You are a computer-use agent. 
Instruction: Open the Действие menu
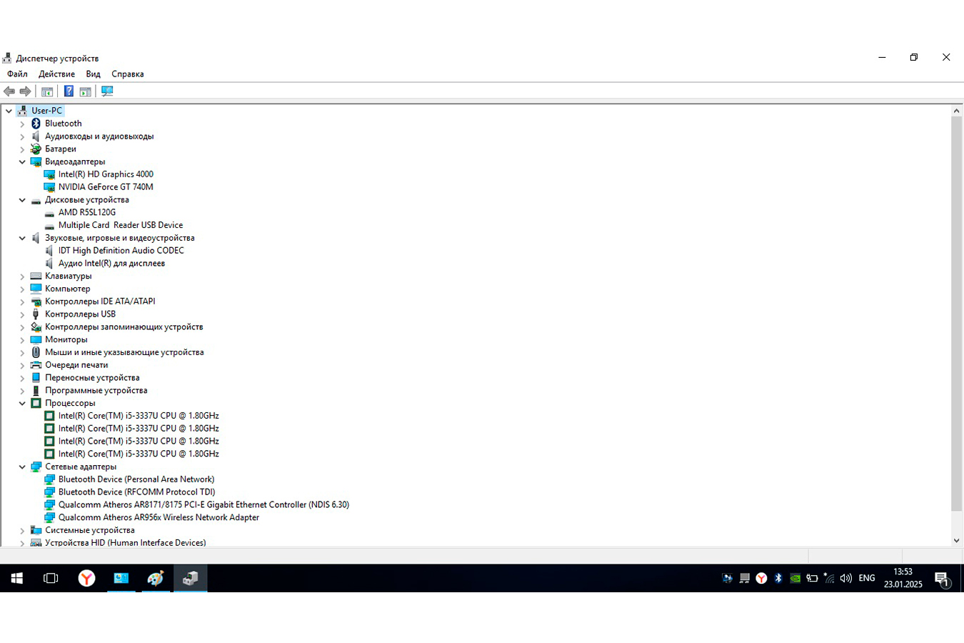pos(56,74)
